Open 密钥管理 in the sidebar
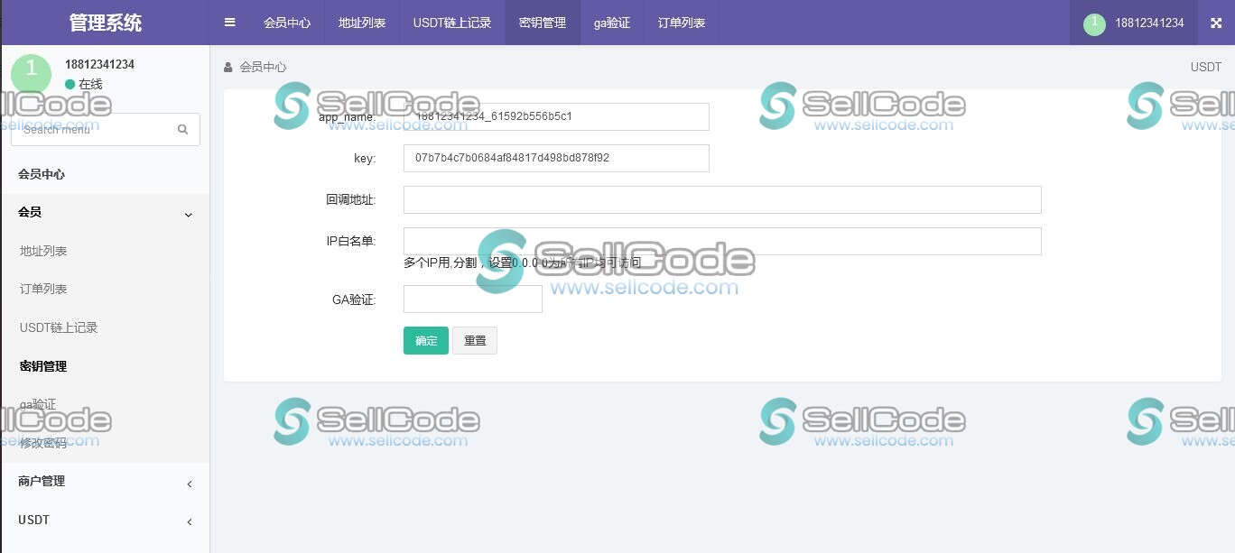 pos(43,366)
